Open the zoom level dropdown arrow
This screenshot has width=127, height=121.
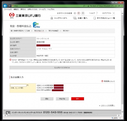tap(120, 118)
